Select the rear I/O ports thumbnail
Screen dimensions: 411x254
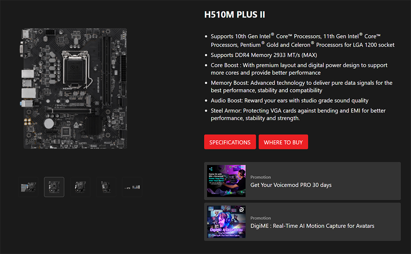(x=132, y=187)
